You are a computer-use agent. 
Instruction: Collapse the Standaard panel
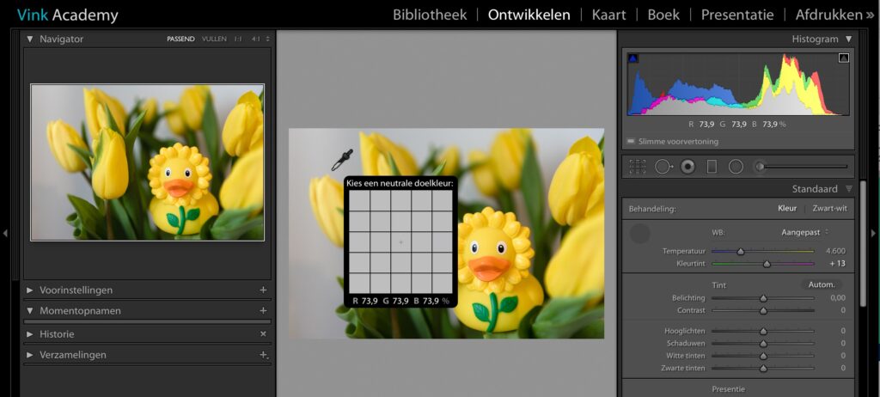848,189
